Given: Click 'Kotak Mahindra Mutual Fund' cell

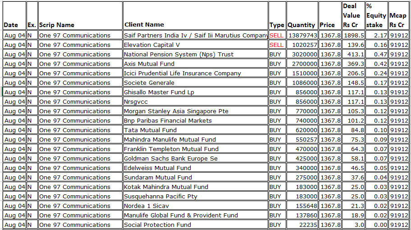Looking at the screenshot, I should pos(196,186).
